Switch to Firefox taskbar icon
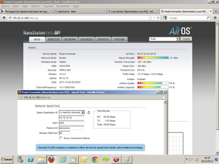Viewport: 219px width, 164px height. click(x=51, y=159)
